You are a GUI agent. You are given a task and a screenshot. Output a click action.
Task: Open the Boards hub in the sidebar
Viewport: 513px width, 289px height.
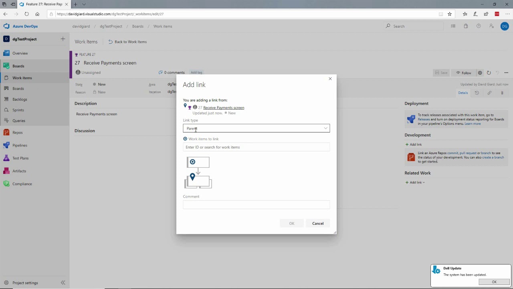click(18, 66)
